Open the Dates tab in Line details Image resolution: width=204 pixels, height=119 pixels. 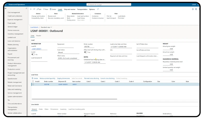click(x=46, y=109)
